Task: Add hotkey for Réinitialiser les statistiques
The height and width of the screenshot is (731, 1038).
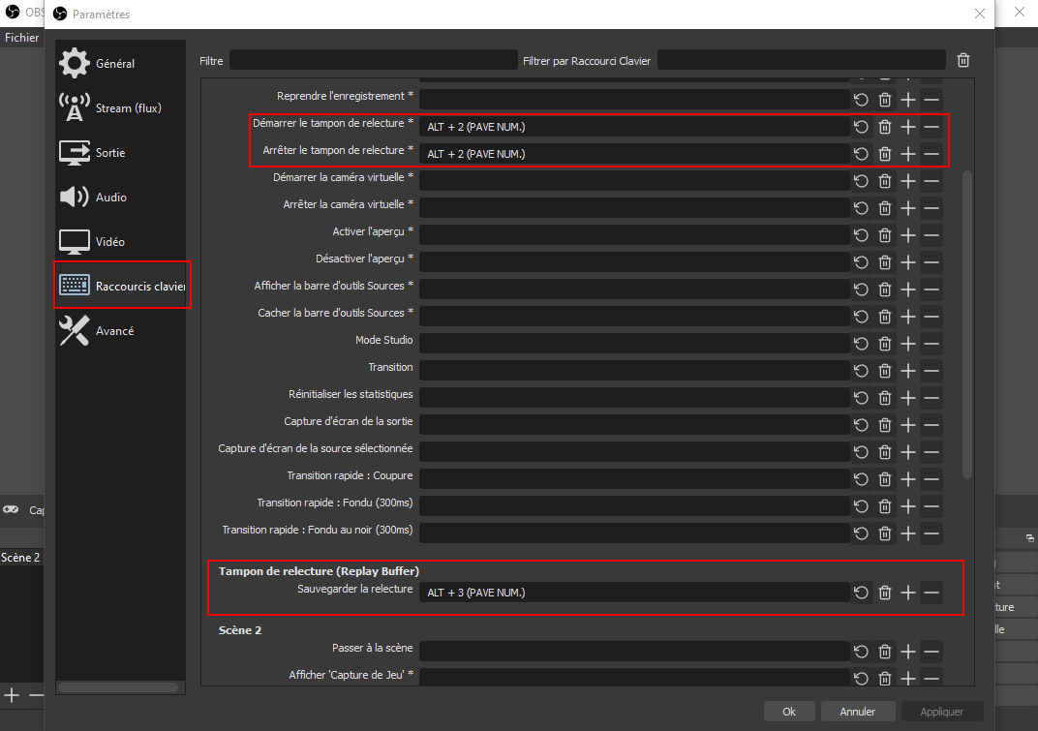Action: coord(908,399)
